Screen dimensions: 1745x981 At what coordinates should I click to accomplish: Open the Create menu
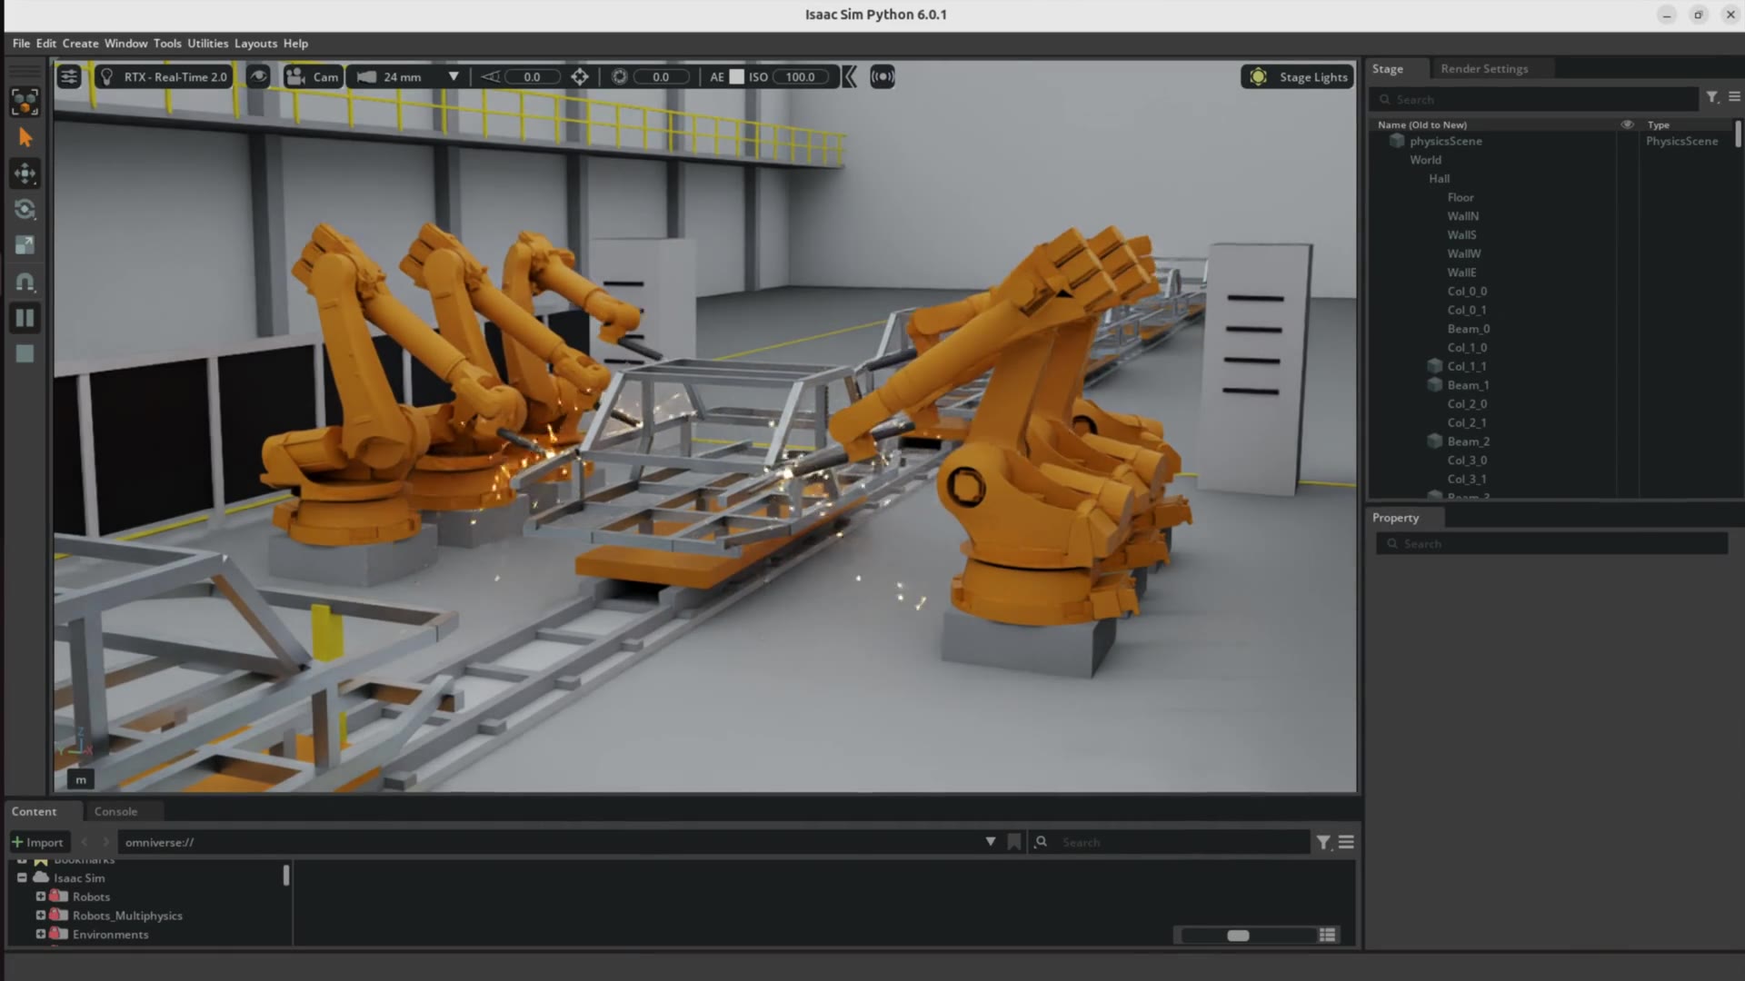coord(80,44)
